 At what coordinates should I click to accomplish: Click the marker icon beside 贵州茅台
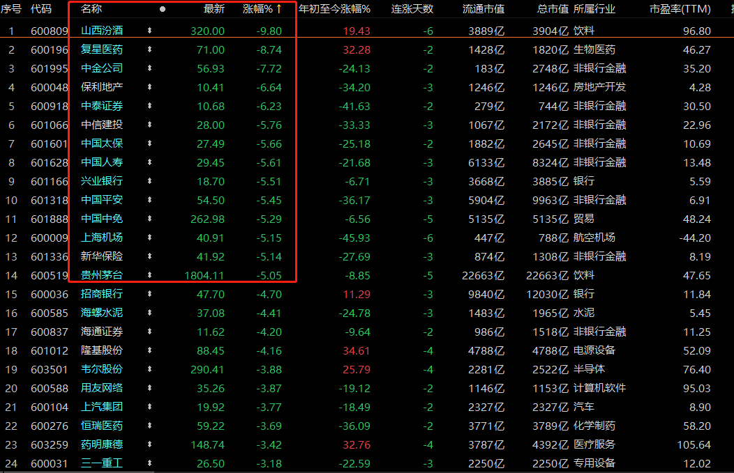[x=150, y=275]
